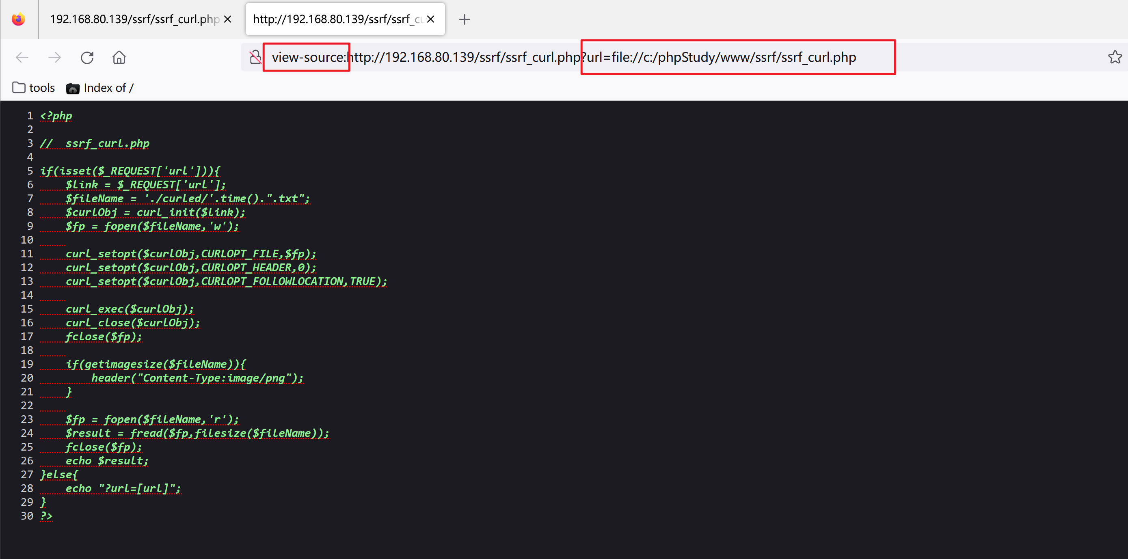
Task: Click line 'if(getimagesize($fileName)){'
Action: click(156, 364)
